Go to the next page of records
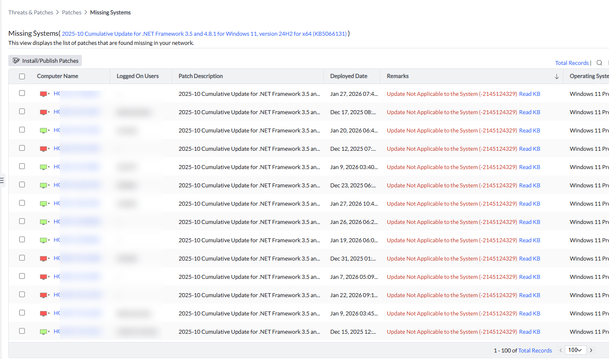The image size is (609, 359). [x=591, y=350]
